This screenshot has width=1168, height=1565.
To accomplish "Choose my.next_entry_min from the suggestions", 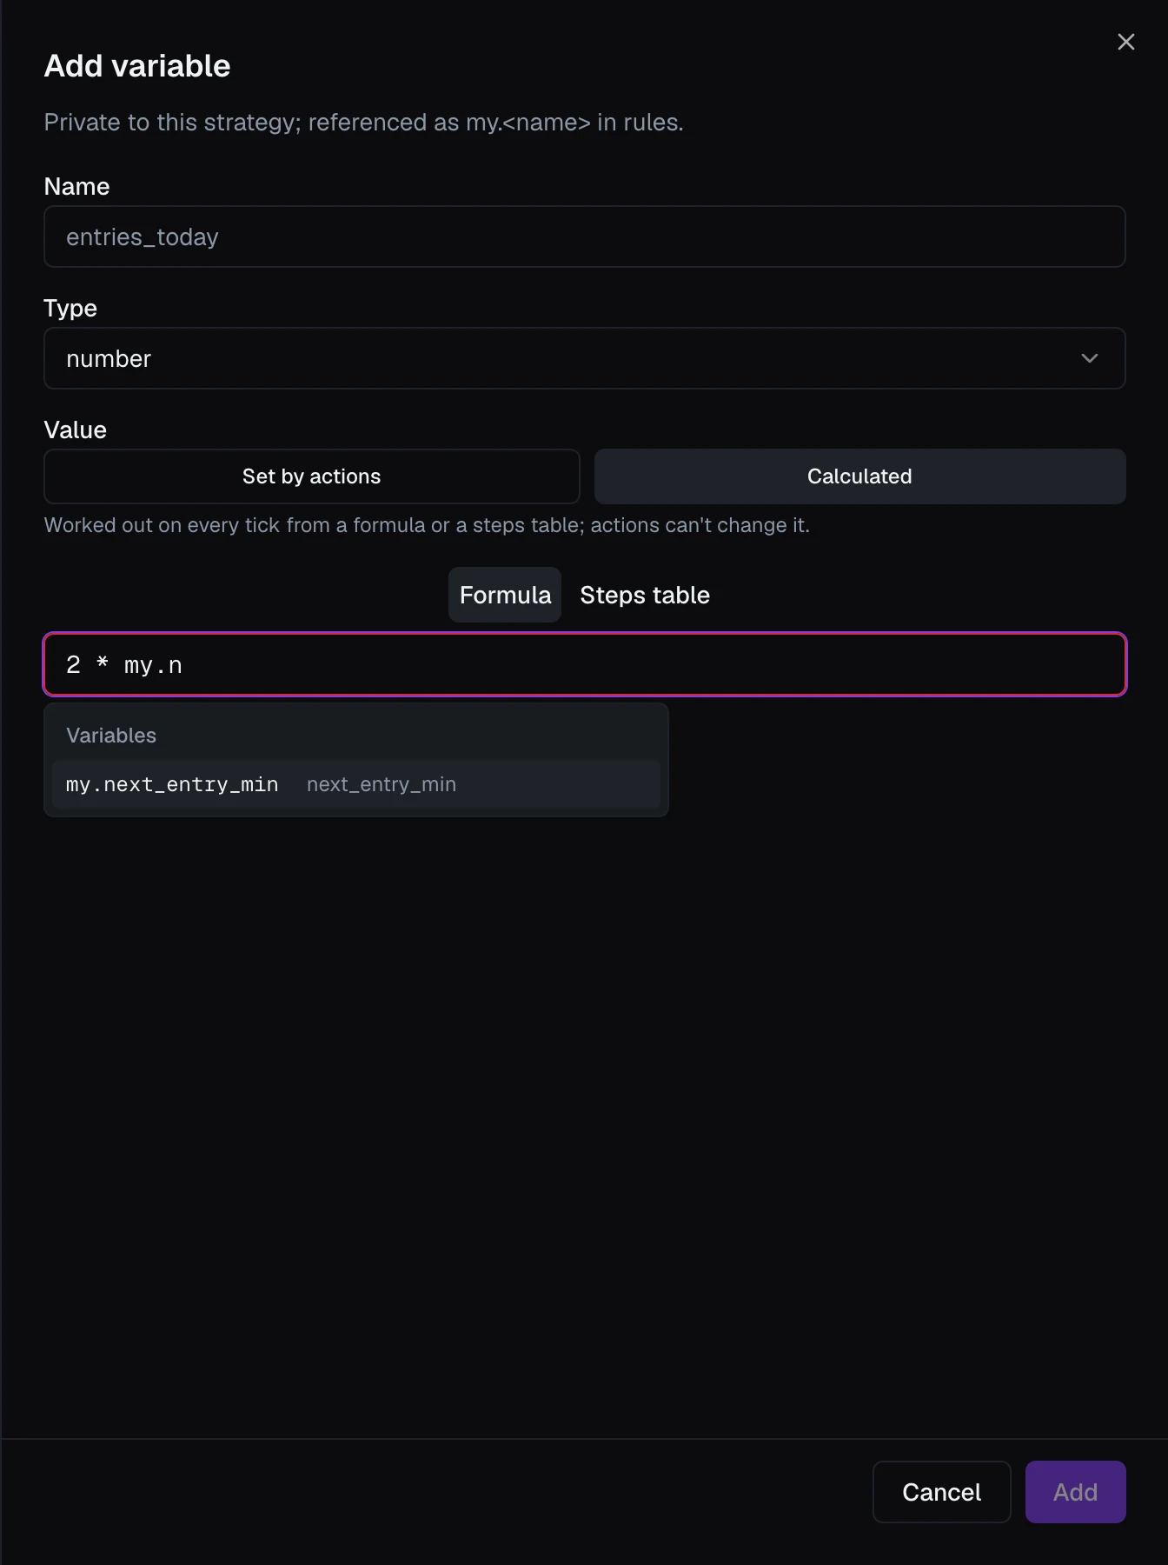I will click(356, 784).
